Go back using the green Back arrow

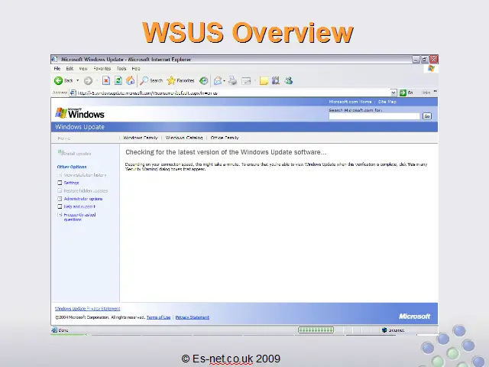63,80
